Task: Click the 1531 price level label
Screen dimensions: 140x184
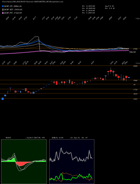Action: tap(135, 99)
